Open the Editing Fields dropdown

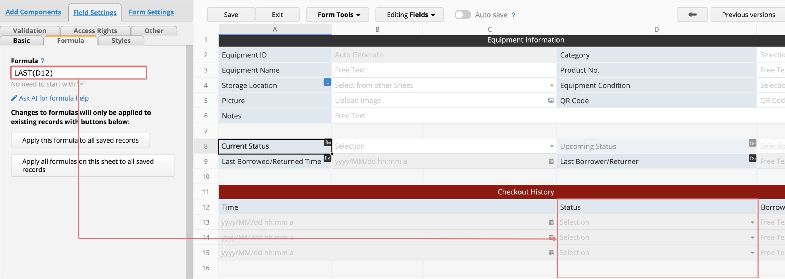(409, 15)
